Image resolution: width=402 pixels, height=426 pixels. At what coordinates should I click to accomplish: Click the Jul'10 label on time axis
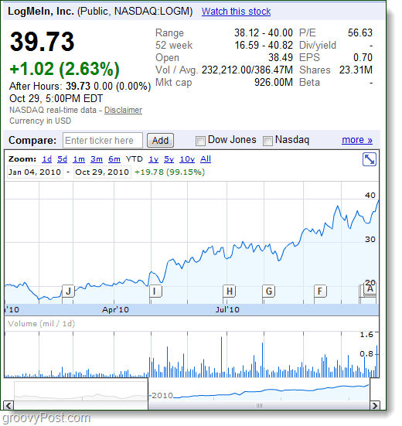(x=227, y=310)
